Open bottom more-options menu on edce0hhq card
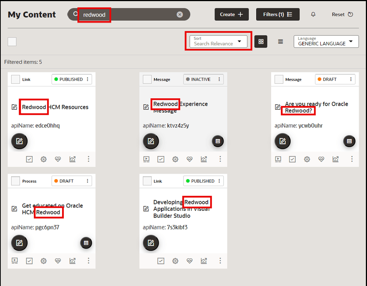 (x=88, y=159)
